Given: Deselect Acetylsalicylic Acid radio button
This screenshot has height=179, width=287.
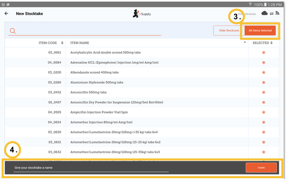Looking at the screenshot, I should pyautogui.click(x=264, y=52).
